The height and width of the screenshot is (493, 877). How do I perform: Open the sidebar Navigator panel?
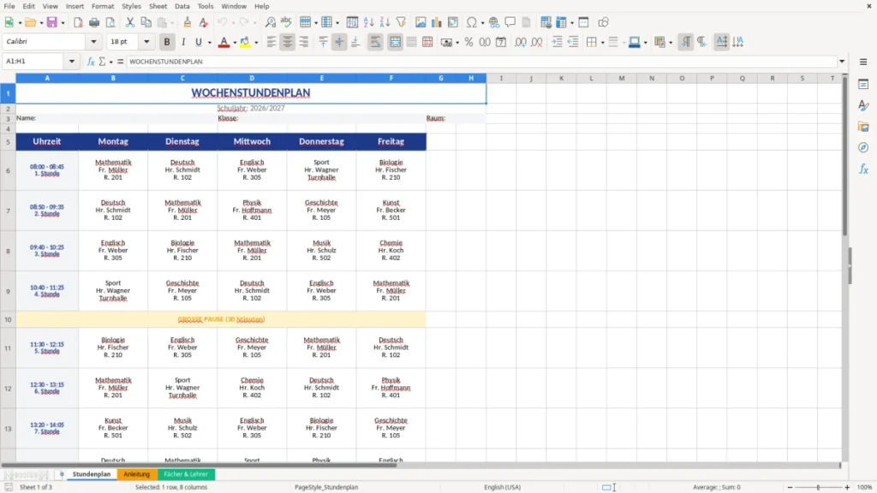tap(863, 147)
